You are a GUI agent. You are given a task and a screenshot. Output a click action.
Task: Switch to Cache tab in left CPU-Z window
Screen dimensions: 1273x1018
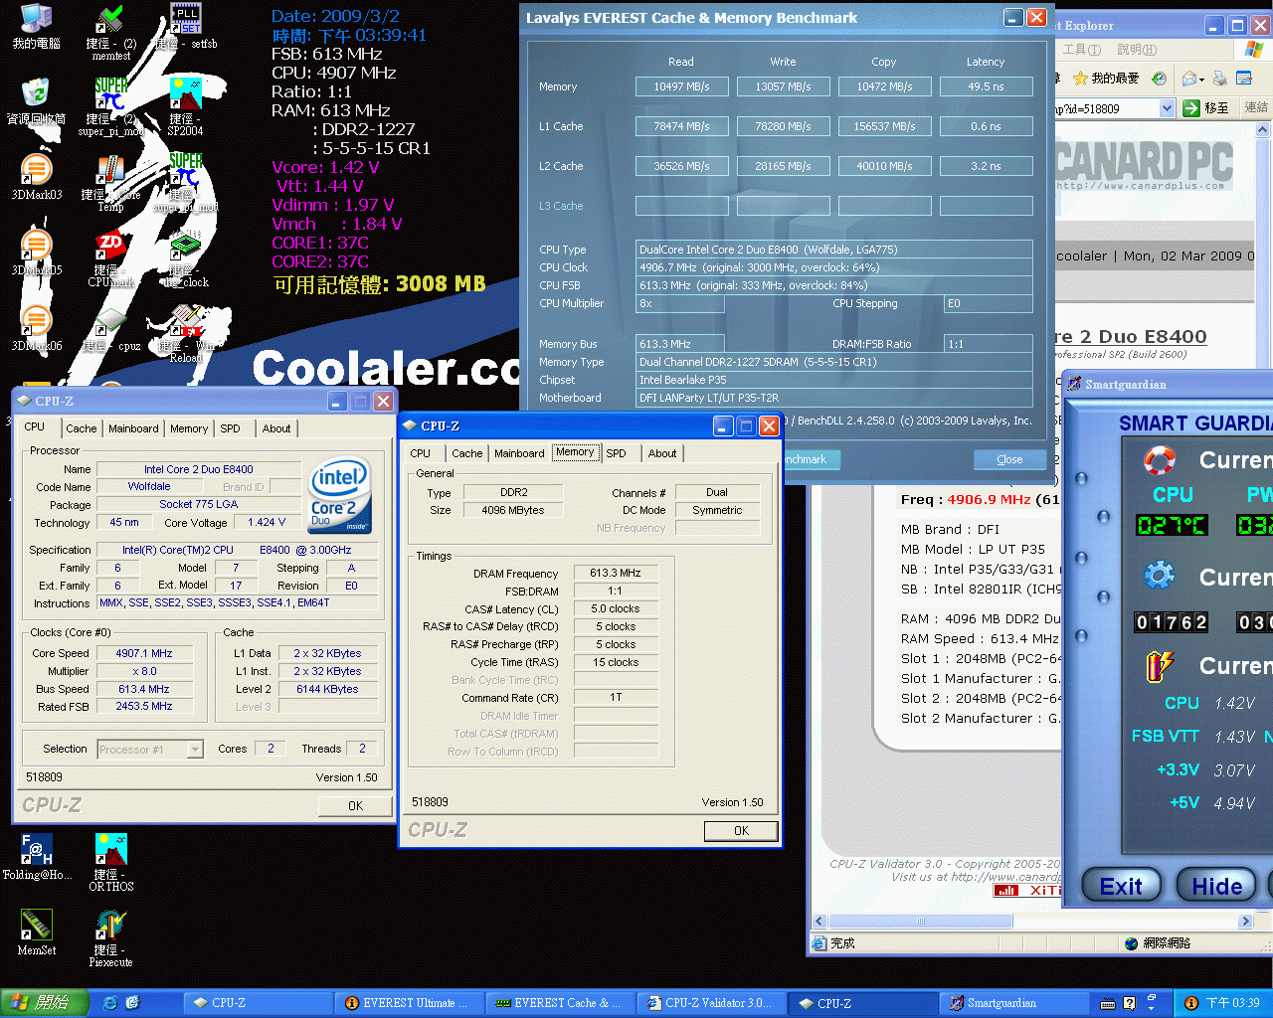[x=82, y=428]
